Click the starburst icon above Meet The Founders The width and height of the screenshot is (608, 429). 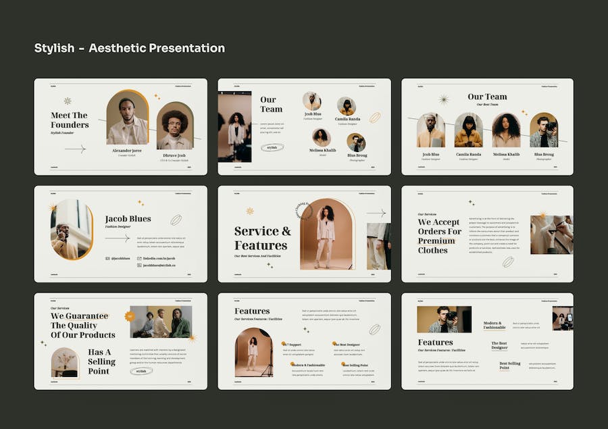(x=68, y=101)
